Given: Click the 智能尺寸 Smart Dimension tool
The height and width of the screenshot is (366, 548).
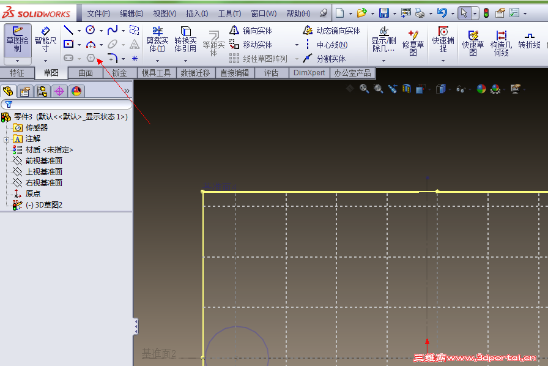Looking at the screenshot, I should pyautogui.click(x=45, y=40).
